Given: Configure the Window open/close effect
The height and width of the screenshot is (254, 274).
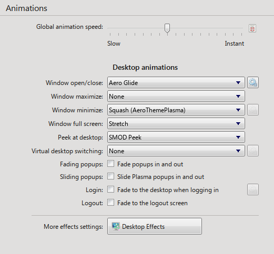Looking at the screenshot, I should point(253,82).
